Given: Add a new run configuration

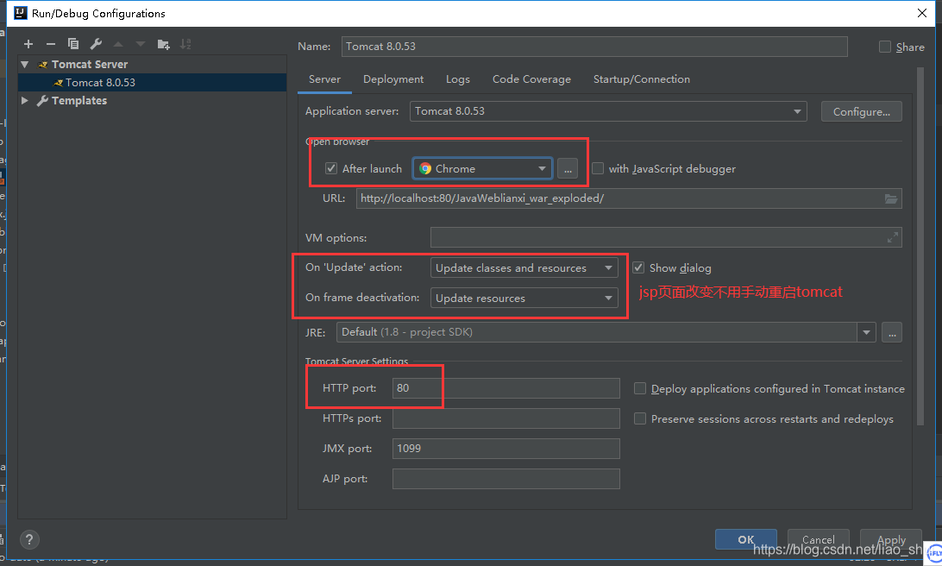Looking at the screenshot, I should (x=28, y=44).
